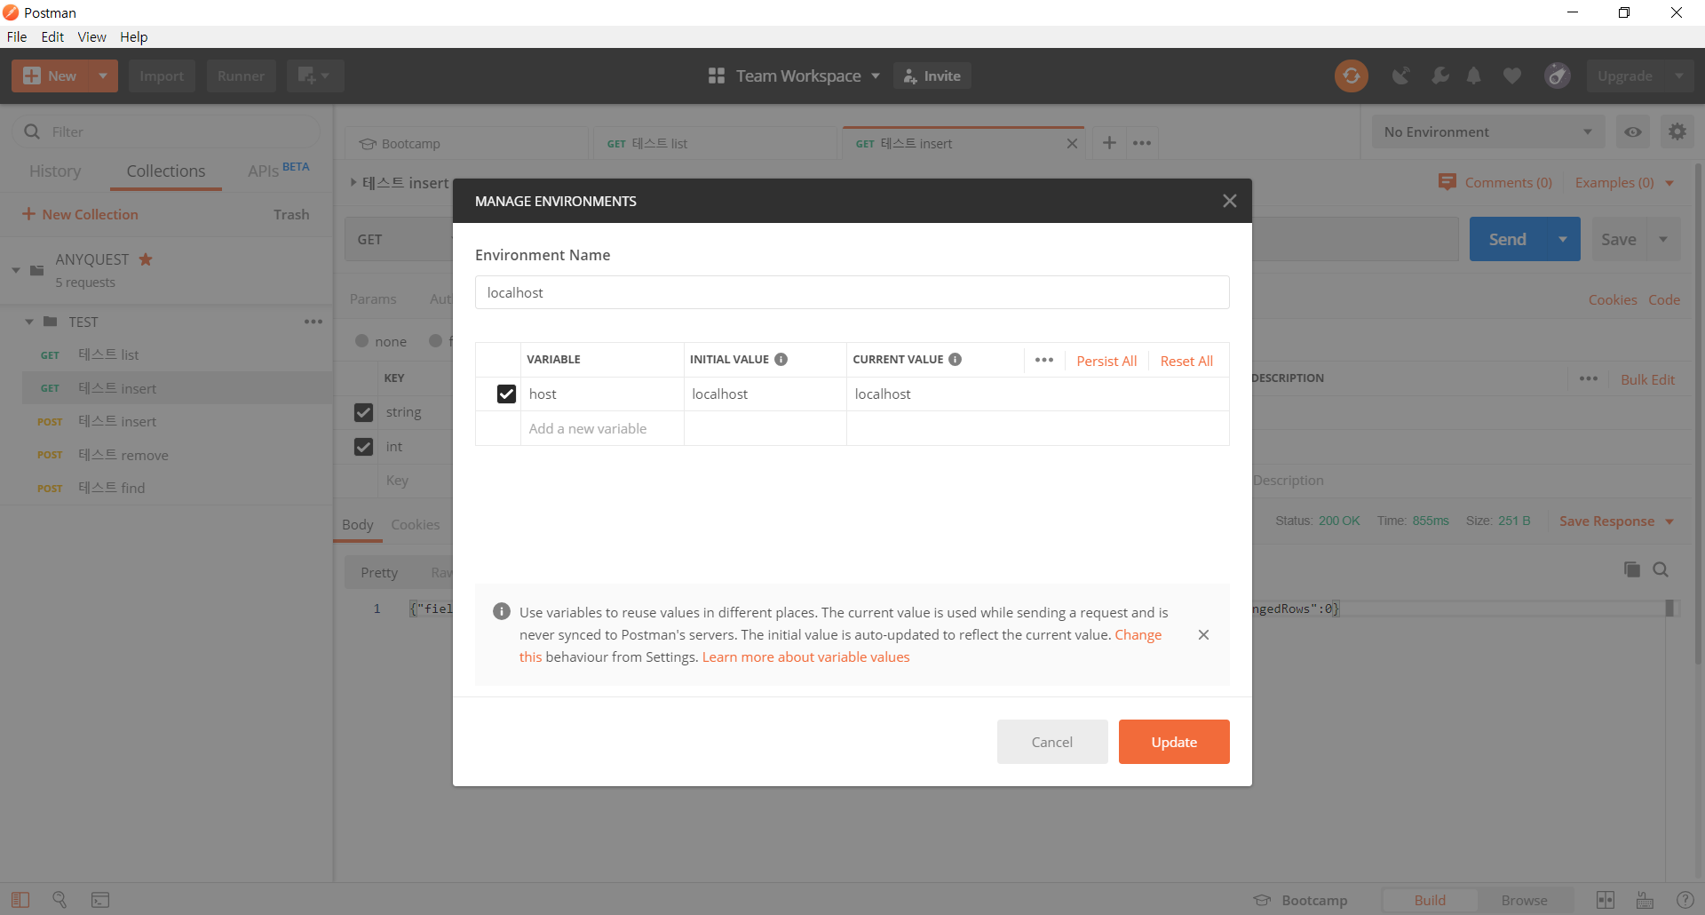Image resolution: width=1705 pixels, height=915 pixels.
Task: Open Save Response dropdown
Action: click(x=1616, y=521)
